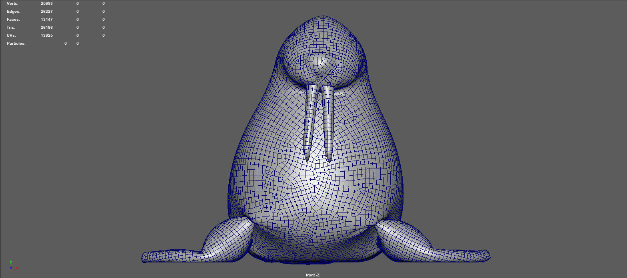The width and height of the screenshot is (627, 278).
Task: Click the UVs count value 13925
Action: click(46, 35)
